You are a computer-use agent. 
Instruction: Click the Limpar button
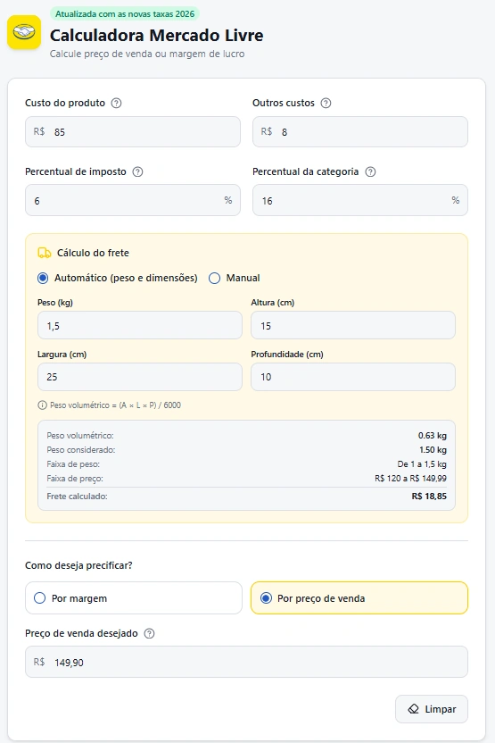432,709
